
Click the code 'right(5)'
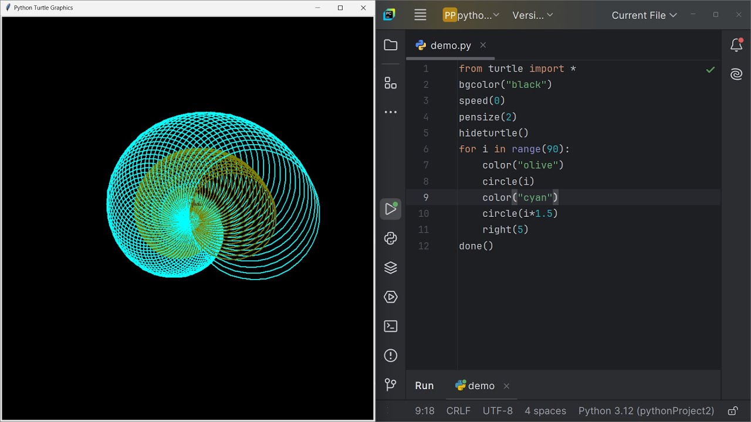506,230
